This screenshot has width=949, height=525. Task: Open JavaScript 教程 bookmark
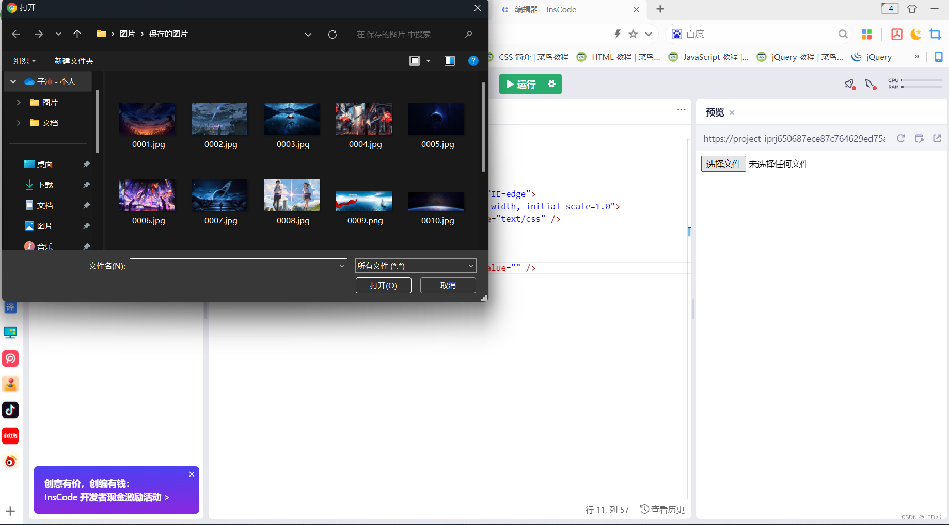(x=708, y=57)
